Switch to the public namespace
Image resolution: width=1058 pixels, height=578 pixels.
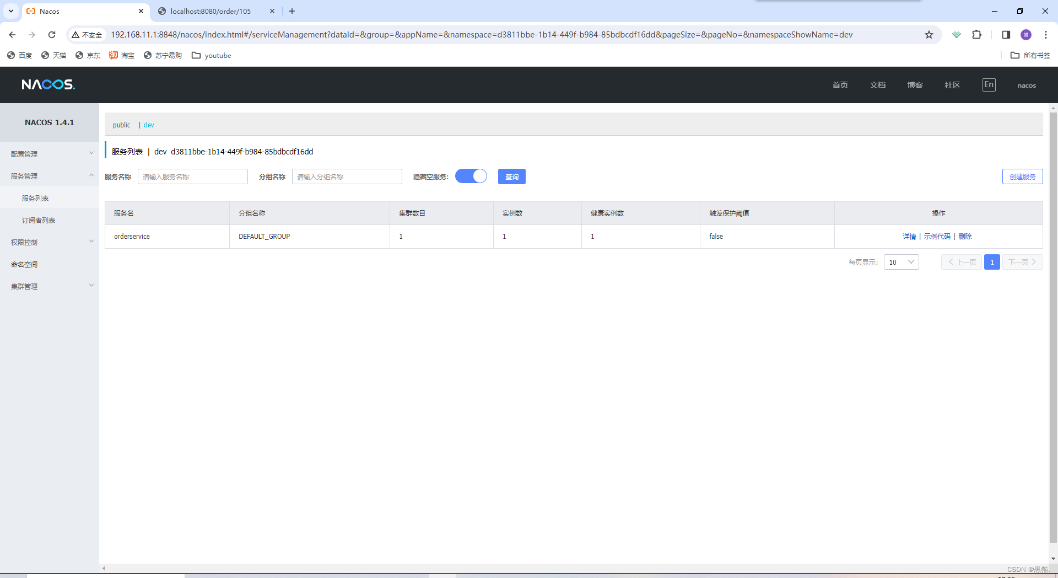(122, 125)
